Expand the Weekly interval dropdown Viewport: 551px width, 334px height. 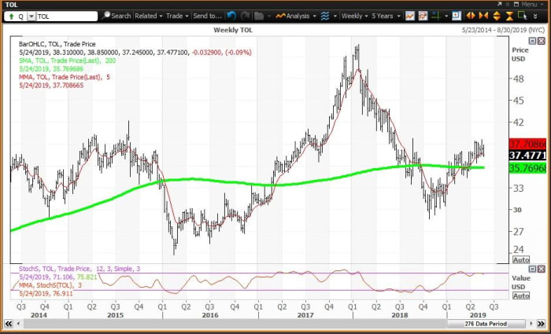(354, 16)
